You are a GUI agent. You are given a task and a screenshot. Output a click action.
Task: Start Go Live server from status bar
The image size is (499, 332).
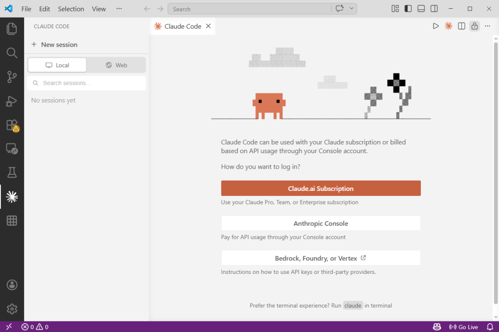coord(463,326)
